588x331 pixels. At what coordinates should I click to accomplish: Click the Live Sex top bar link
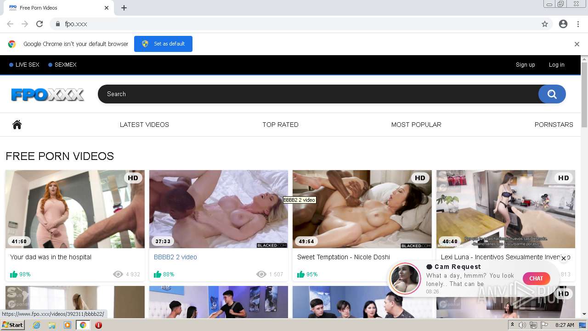click(x=24, y=65)
